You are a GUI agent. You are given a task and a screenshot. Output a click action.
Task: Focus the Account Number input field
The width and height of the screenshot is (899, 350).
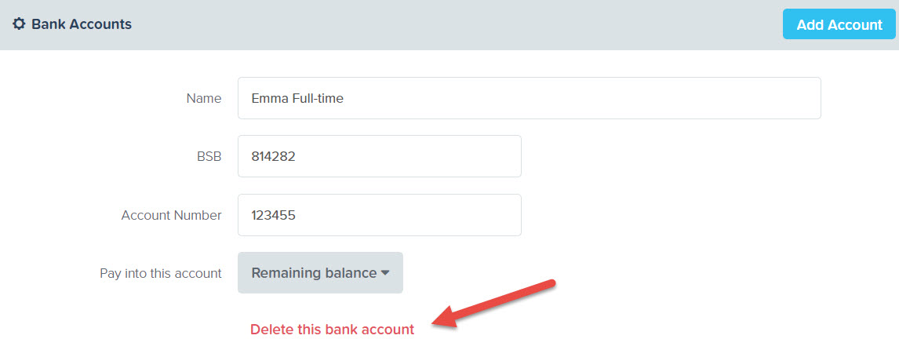(x=380, y=215)
